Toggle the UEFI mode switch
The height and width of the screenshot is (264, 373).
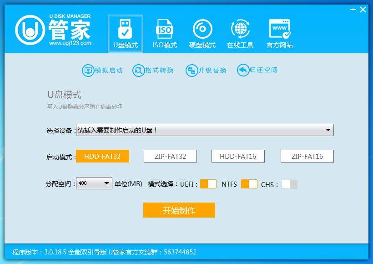(x=209, y=183)
